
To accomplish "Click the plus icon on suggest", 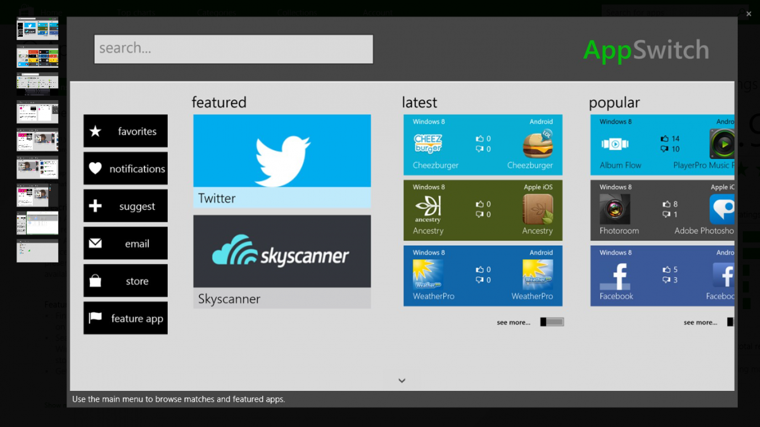I will click(x=95, y=206).
